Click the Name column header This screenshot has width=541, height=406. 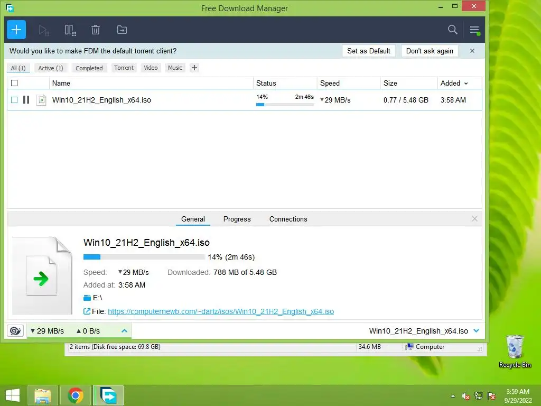click(151, 83)
